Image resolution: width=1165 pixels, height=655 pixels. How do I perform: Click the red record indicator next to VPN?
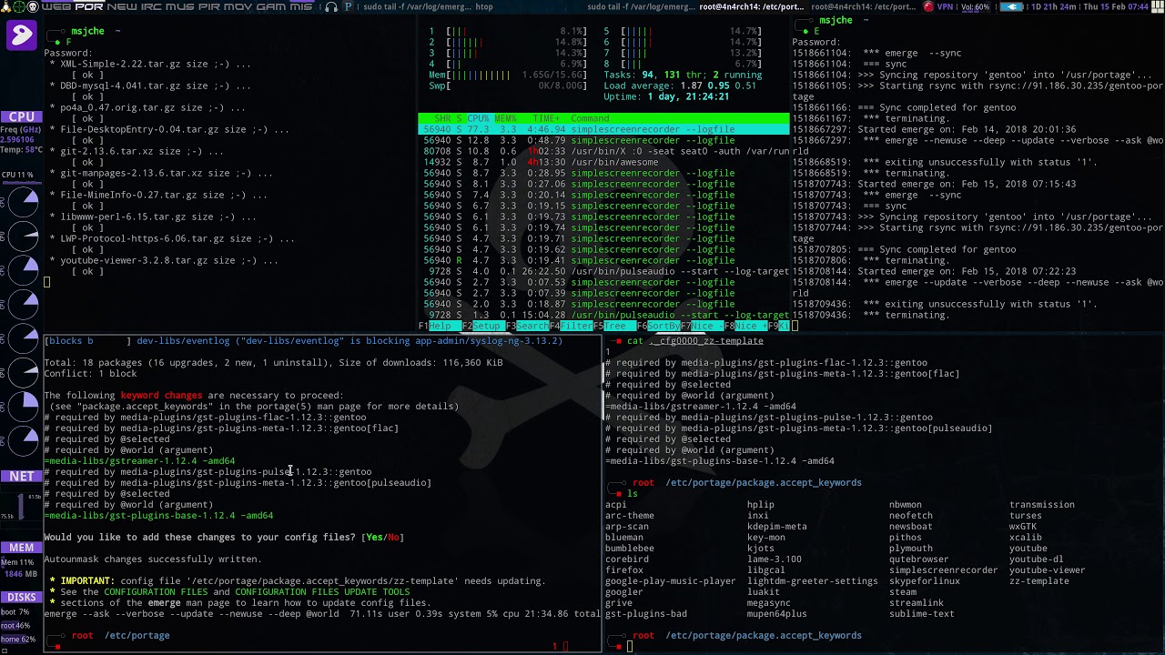tap(928, 6)
